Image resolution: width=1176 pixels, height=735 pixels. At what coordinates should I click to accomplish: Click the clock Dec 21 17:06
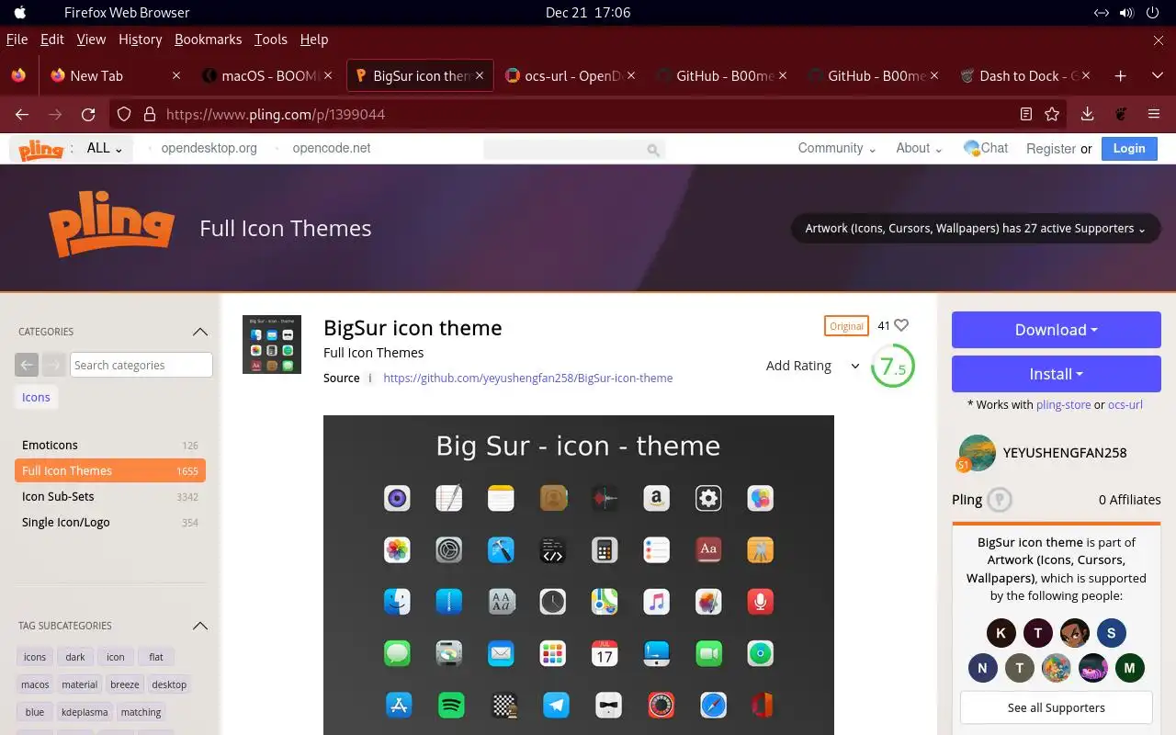click(x=588, y=13)
